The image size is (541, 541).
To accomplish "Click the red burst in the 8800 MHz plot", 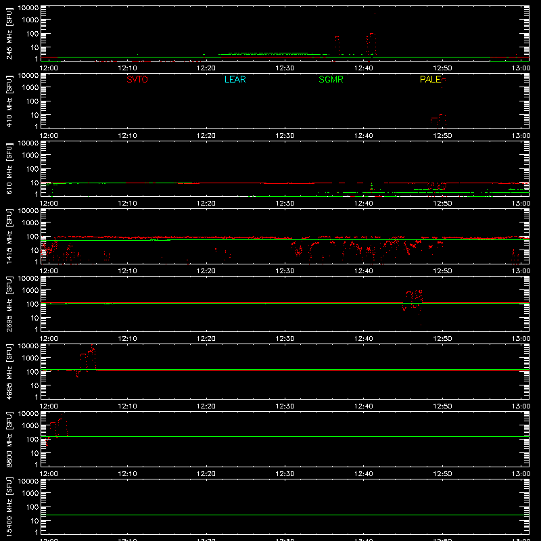I will click(57, 429).
